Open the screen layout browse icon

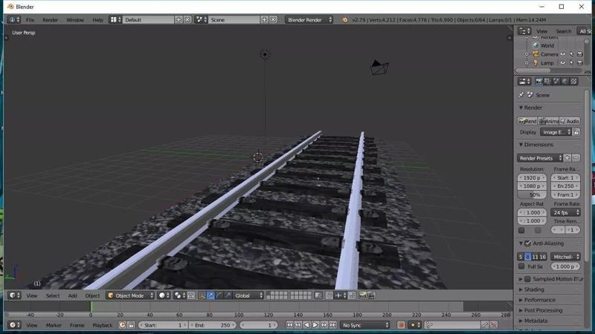tap(115, 20)
